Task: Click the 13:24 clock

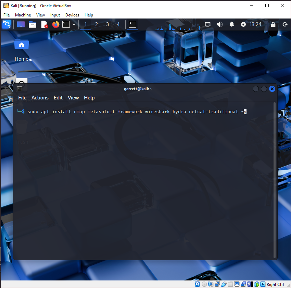Action: (255, 24)
